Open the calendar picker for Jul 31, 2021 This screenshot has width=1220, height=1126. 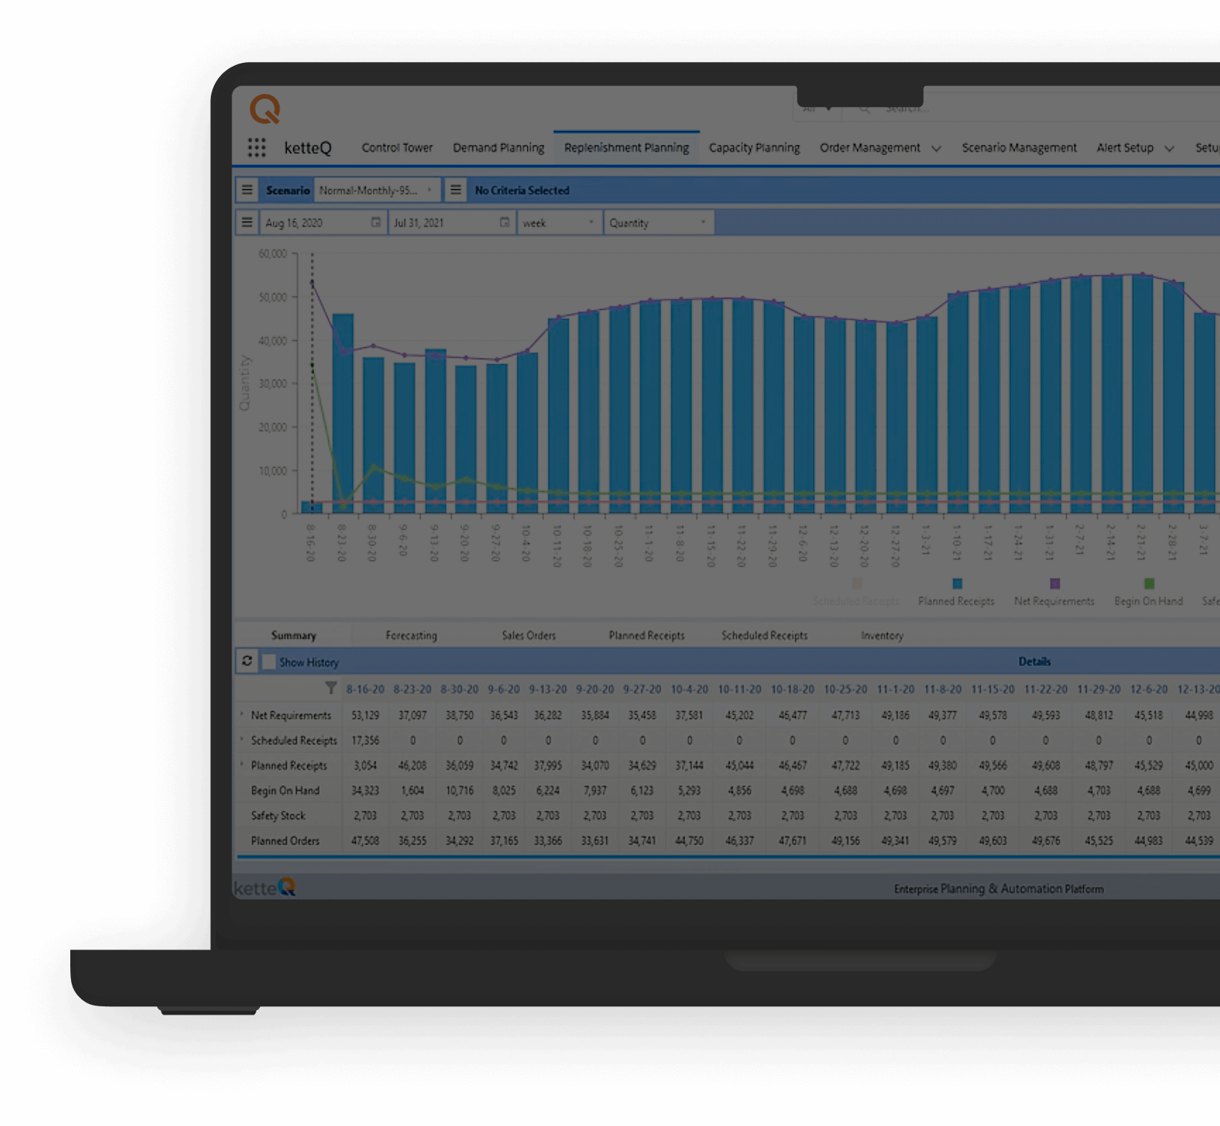pos(505,222)
